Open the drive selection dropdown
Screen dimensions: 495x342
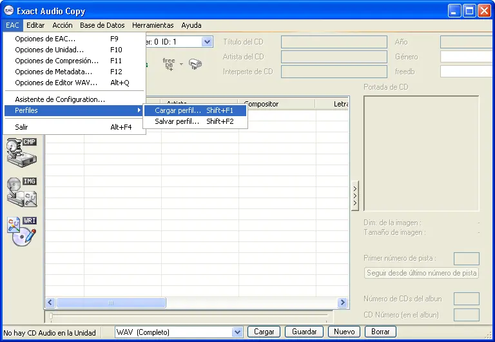(x=207, y=42)
